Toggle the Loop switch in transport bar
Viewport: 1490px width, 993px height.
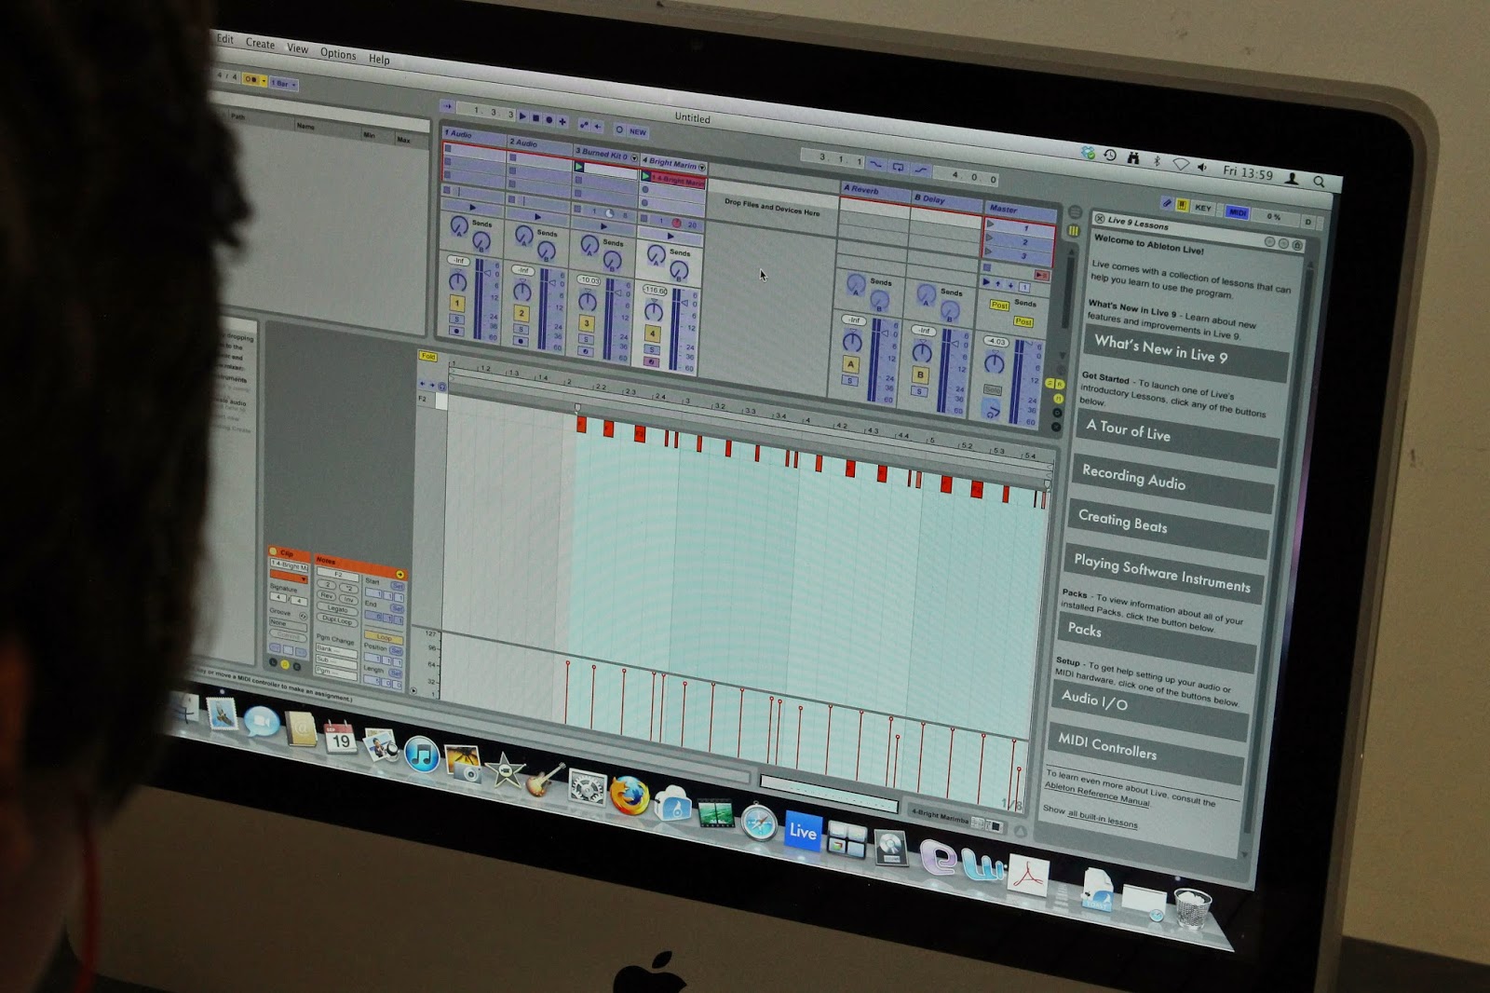tap(898, 168)
